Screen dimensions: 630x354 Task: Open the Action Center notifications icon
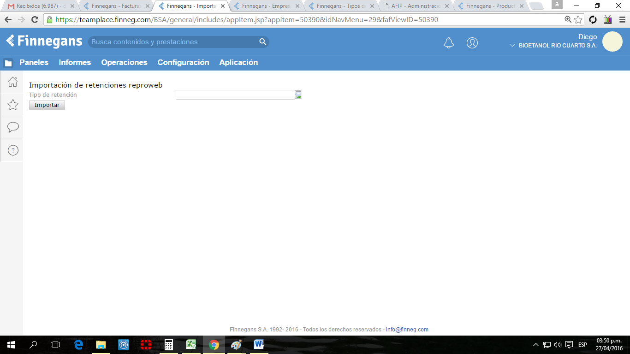click(x=569, y=345)
